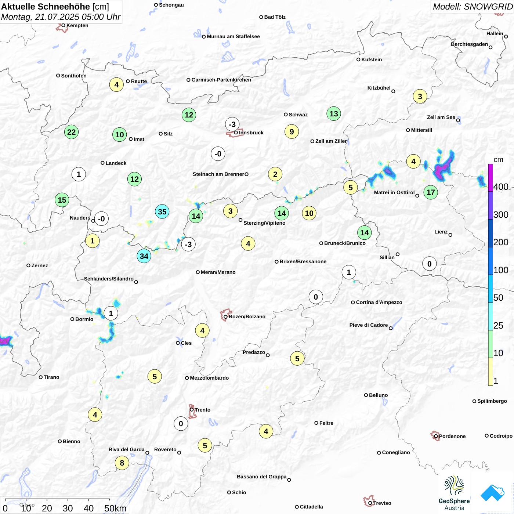Image resolution: width=514 pixels, height=514 pixels.
Task: Click the Lienz town label
Action: (x=441, y=232)
